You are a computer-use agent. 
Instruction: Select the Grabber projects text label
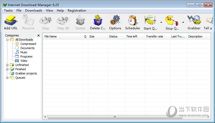[26, 73]
